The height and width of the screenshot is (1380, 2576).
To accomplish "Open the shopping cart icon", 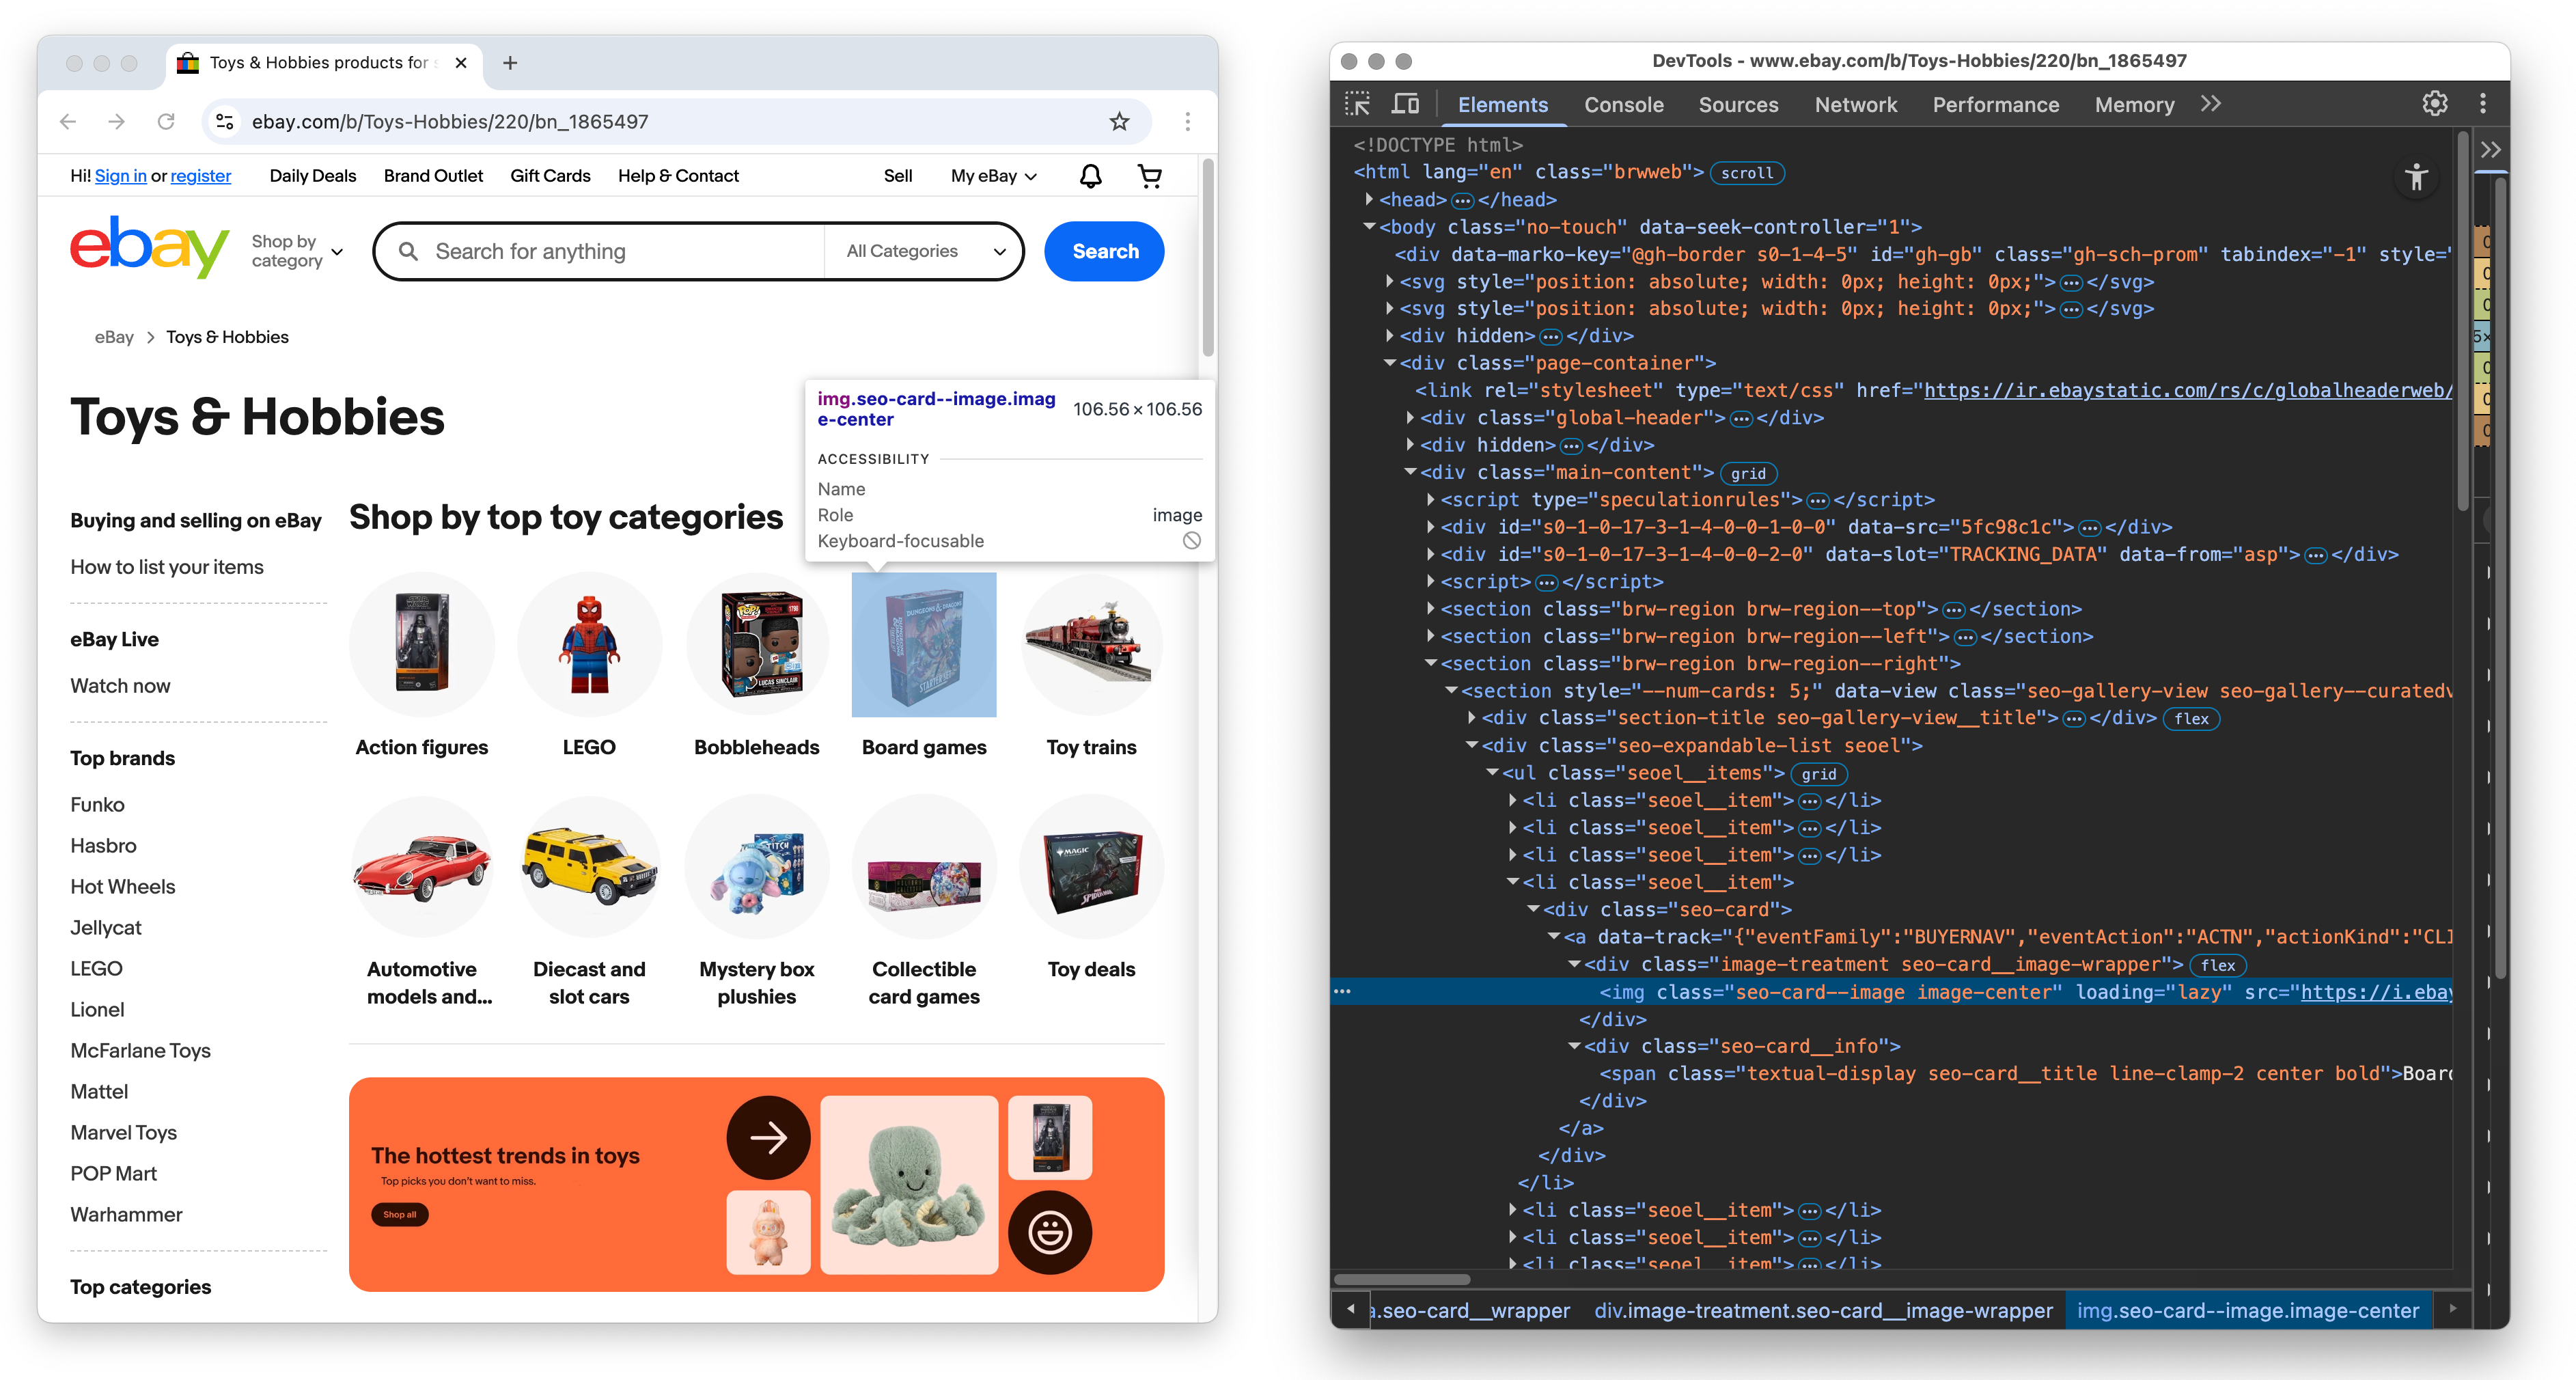I will tap(1150, 175).
